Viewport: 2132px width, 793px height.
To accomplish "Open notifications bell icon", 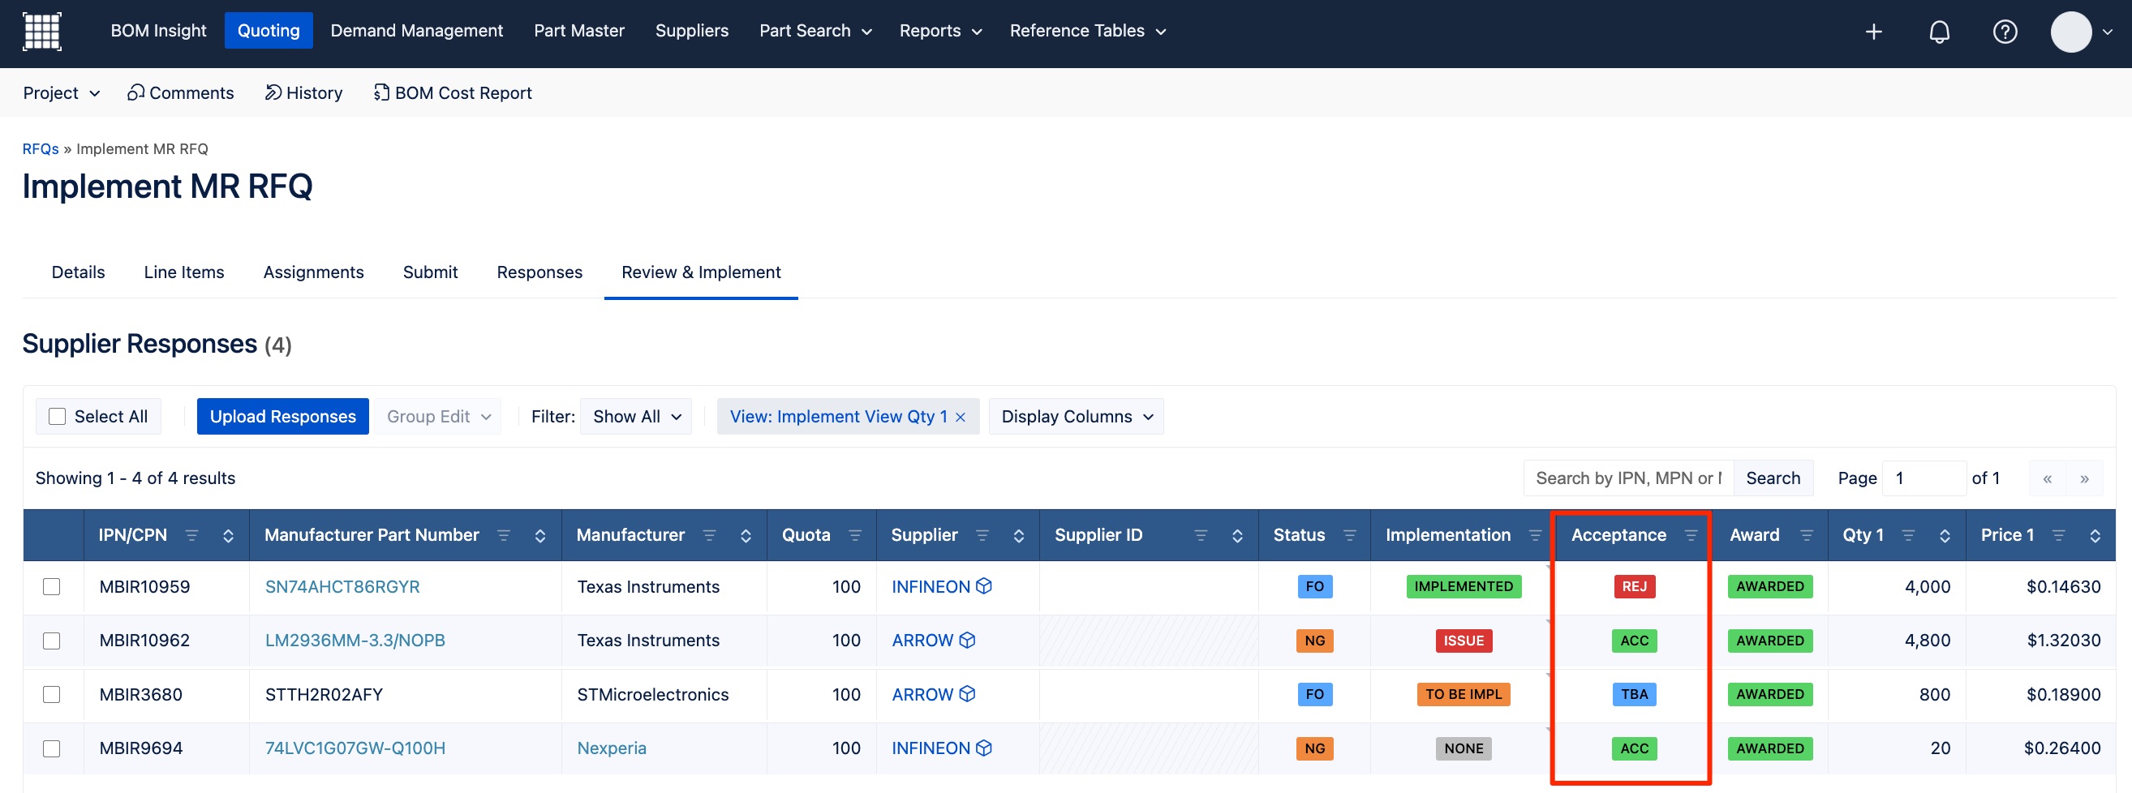I will (x=1939, y=32).
